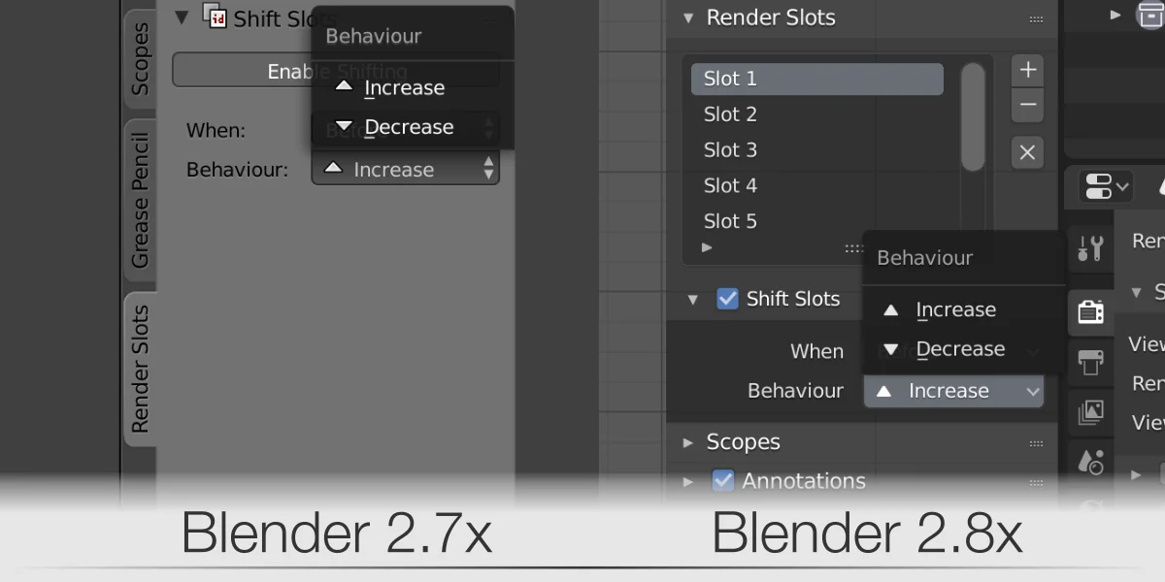
Task: Switch to the Render Slots vertical tab
Action: pos(139,364)
